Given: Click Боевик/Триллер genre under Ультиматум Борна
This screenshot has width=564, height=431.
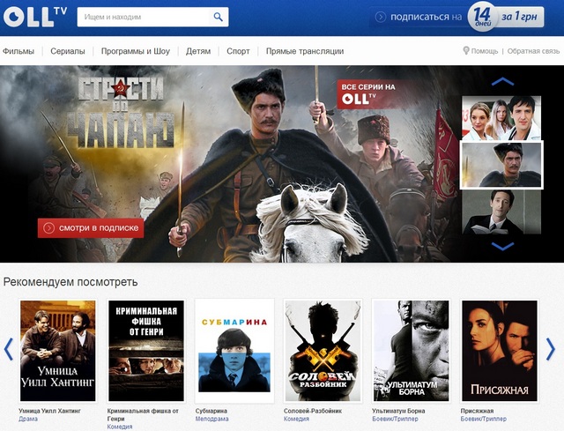Looking at the screenshot, I should pyautogui.click(x=395, y=419).
